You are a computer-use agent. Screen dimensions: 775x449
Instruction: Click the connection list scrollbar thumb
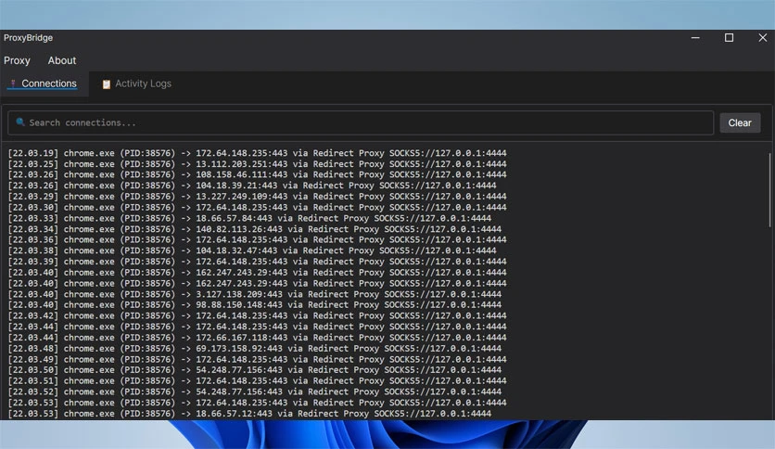[769, 190]
